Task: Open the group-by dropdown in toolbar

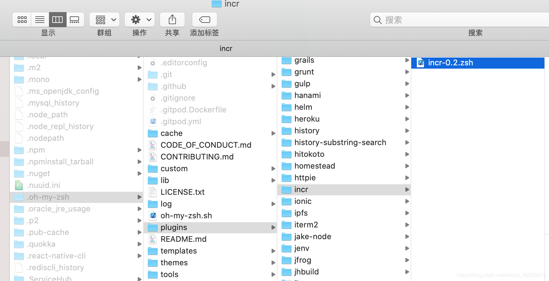Action: click(x=104, y=20)
